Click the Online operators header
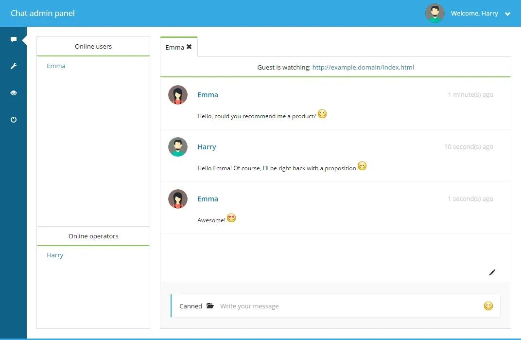The height and width of the screenshot is (340, 521). (x=93, y=236)
